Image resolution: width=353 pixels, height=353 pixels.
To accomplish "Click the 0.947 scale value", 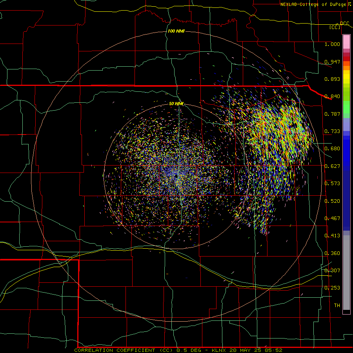I will click(332, 62).
